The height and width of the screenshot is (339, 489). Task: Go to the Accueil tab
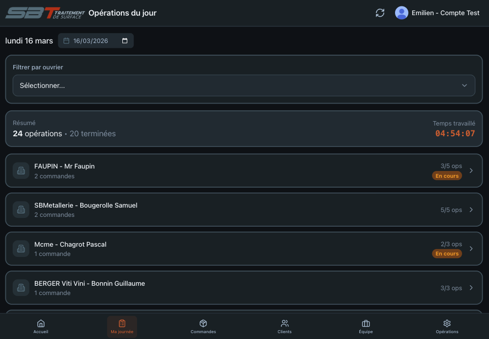click(41, 326)
